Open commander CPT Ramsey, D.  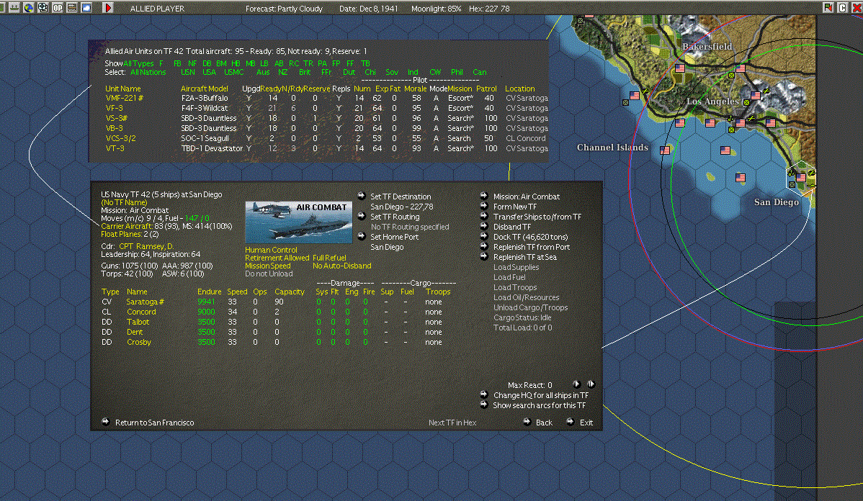pos(146,246)
